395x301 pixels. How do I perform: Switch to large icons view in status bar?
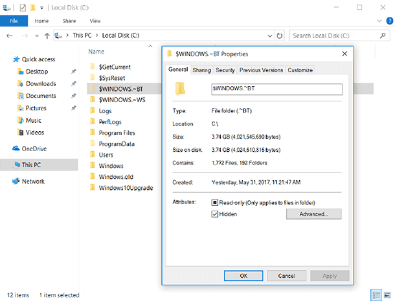click(387, 295)
